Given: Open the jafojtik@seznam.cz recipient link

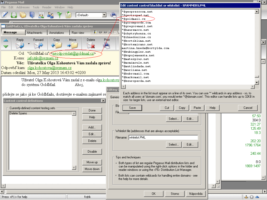Looking at the screenshot, I should (43, 58).
